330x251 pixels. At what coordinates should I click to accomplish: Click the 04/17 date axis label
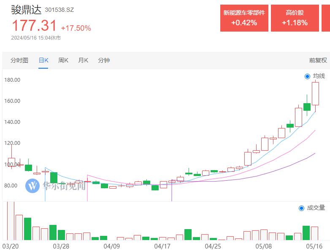(x=162, y=246)
